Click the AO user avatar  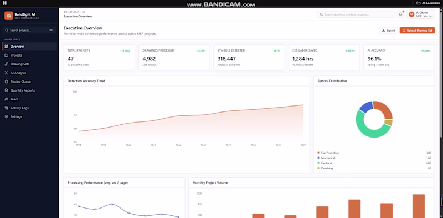(x=411, y=14)
